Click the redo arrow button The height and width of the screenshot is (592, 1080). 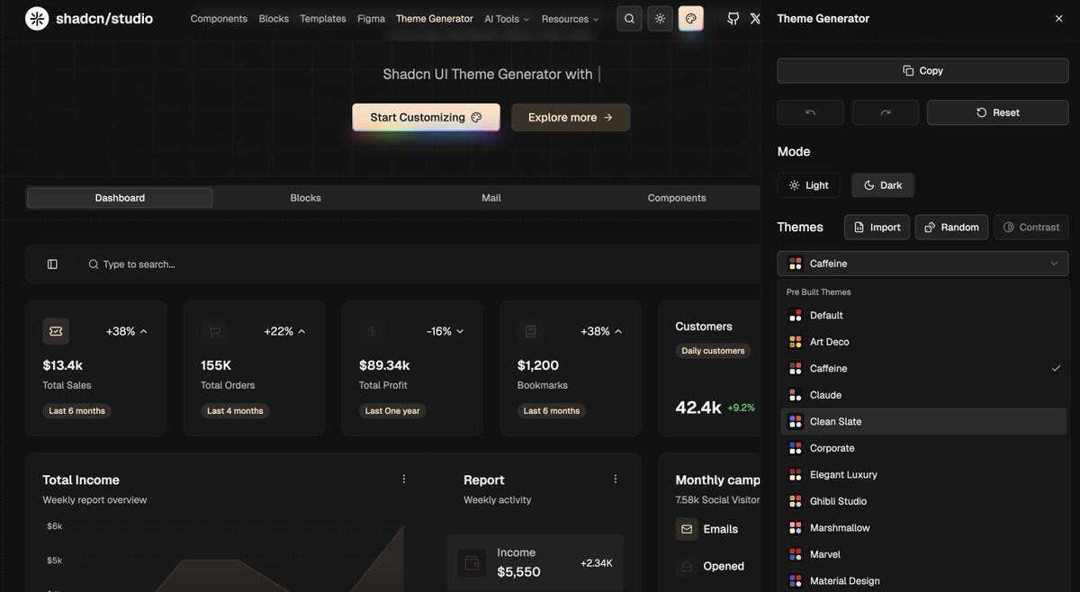(886, 112)
